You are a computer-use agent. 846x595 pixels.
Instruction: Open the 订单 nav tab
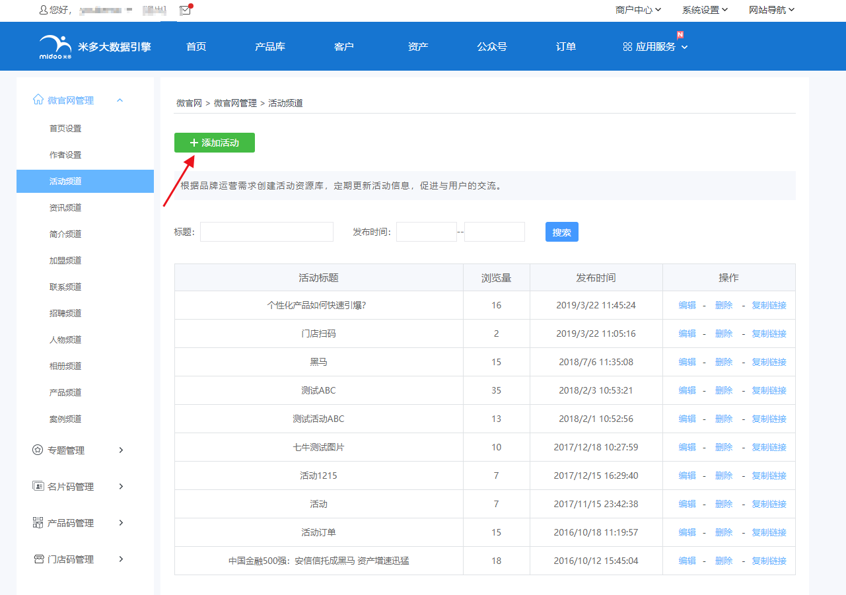click(x=566, y=47)
